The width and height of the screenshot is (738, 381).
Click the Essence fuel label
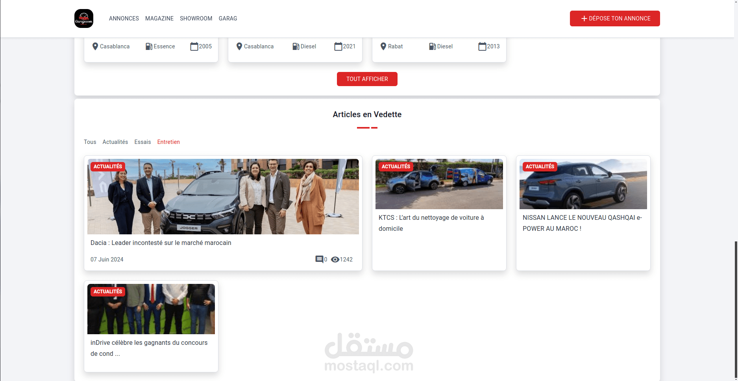(165, 46)
